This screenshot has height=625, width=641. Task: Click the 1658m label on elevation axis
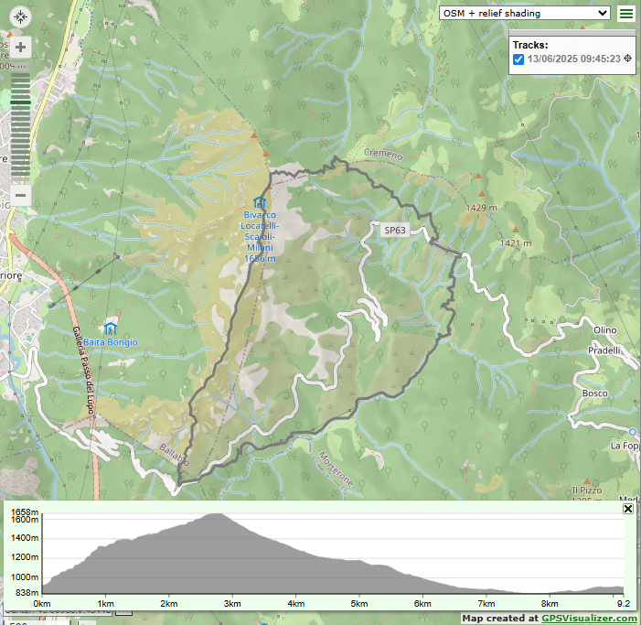click(x=25, y=512)
